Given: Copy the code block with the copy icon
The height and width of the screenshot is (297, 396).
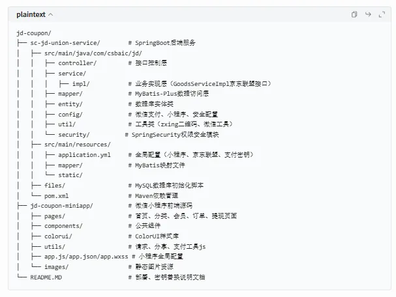Looking at the screenshot, I should click(354, 14).
